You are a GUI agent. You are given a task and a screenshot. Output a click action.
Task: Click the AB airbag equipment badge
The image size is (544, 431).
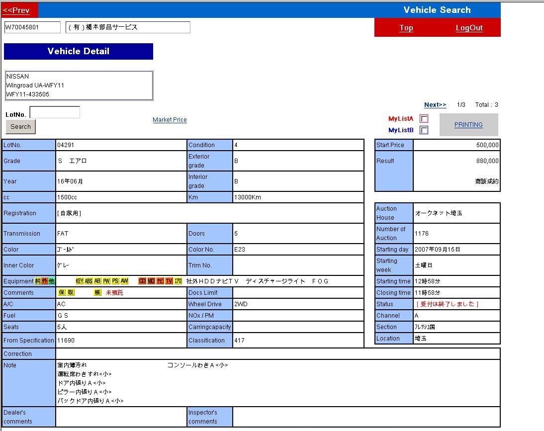pos(97,281)
